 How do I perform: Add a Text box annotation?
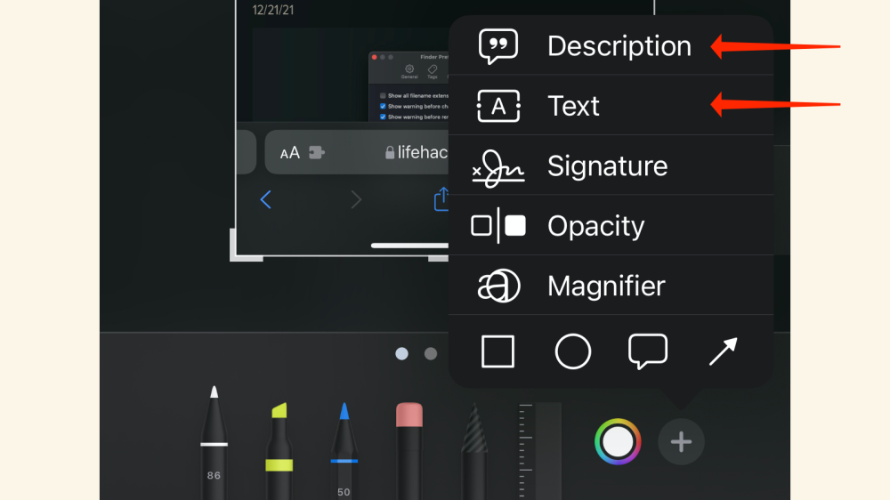(573, 106)
